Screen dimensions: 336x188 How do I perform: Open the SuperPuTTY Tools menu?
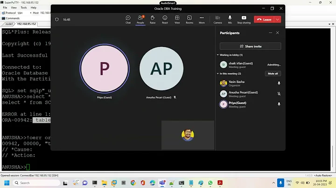click(x=24, y=7)
